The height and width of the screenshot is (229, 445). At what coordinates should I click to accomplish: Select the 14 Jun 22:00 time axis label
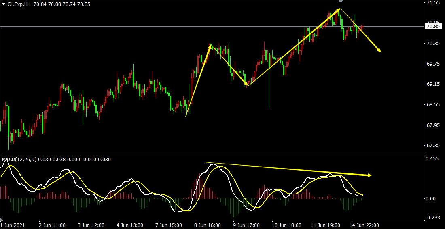(x=364, y=225)
